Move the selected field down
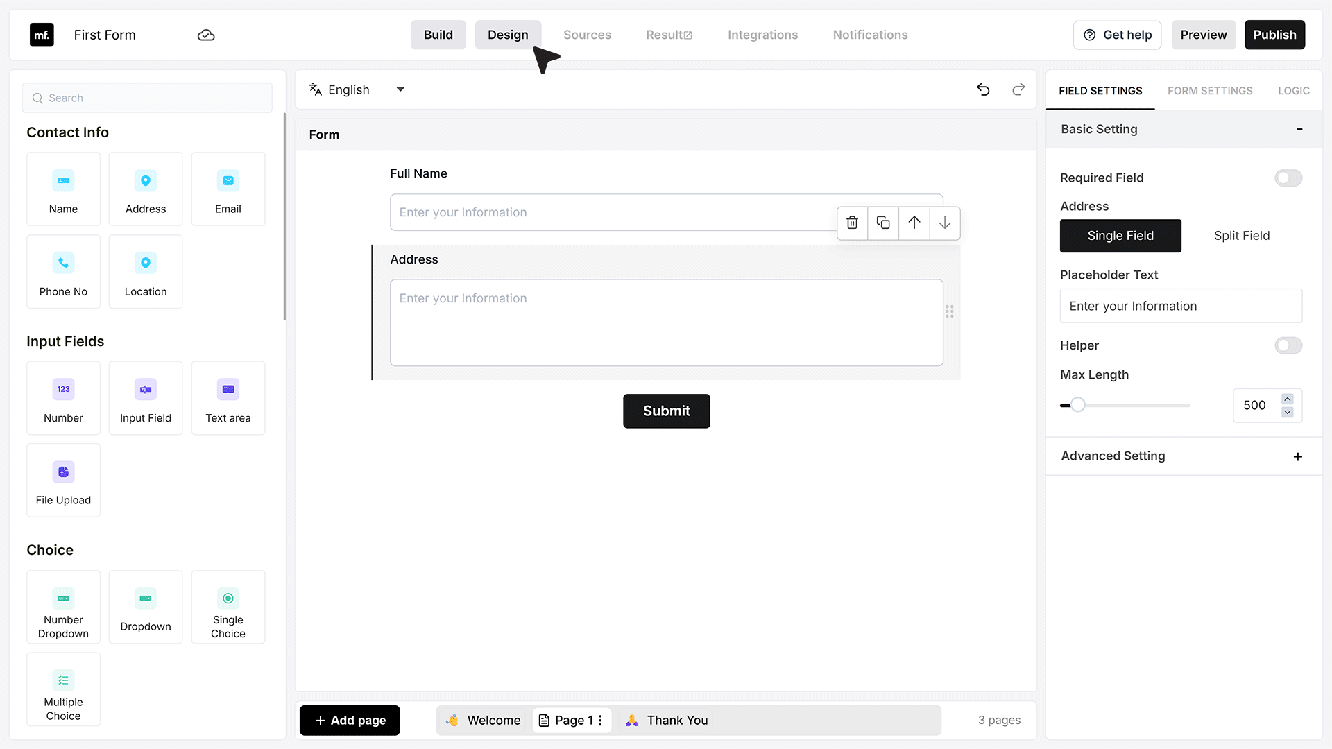 [x=945, y=223]
